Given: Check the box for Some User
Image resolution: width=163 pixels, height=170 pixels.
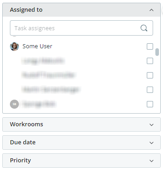Looking at the screenshot, I should (150, 46).
